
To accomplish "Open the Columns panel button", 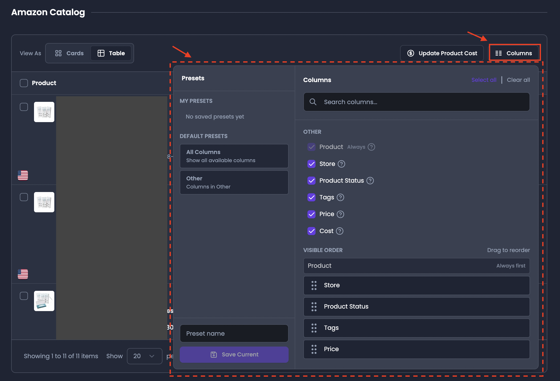I will [x=514, y=53].
